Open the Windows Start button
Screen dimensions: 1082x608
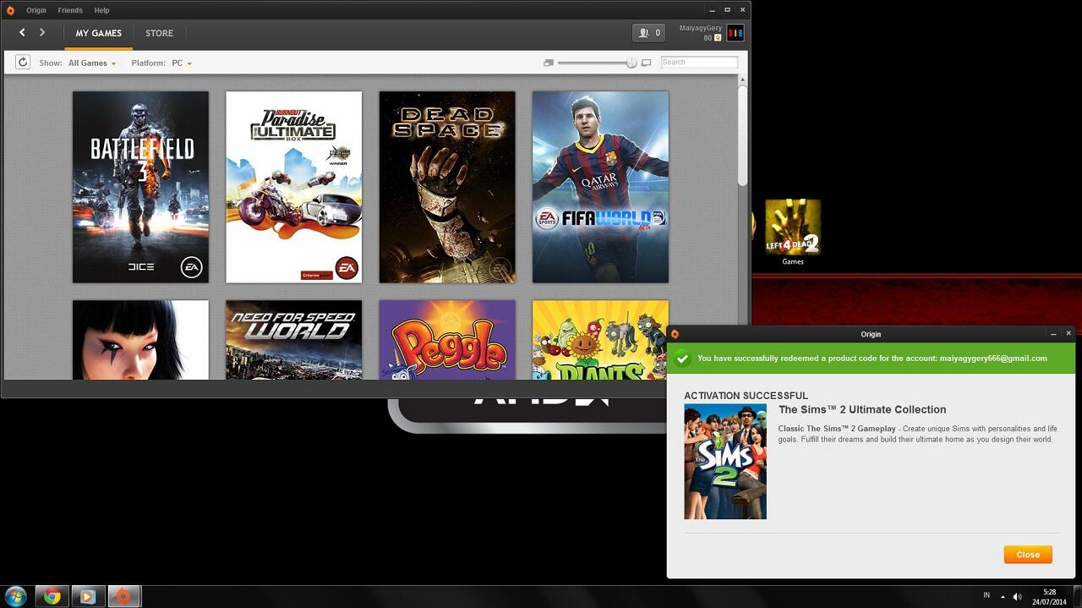[17, 596]
